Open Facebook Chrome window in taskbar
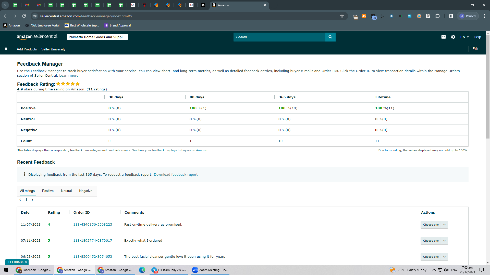 (34, 270)
